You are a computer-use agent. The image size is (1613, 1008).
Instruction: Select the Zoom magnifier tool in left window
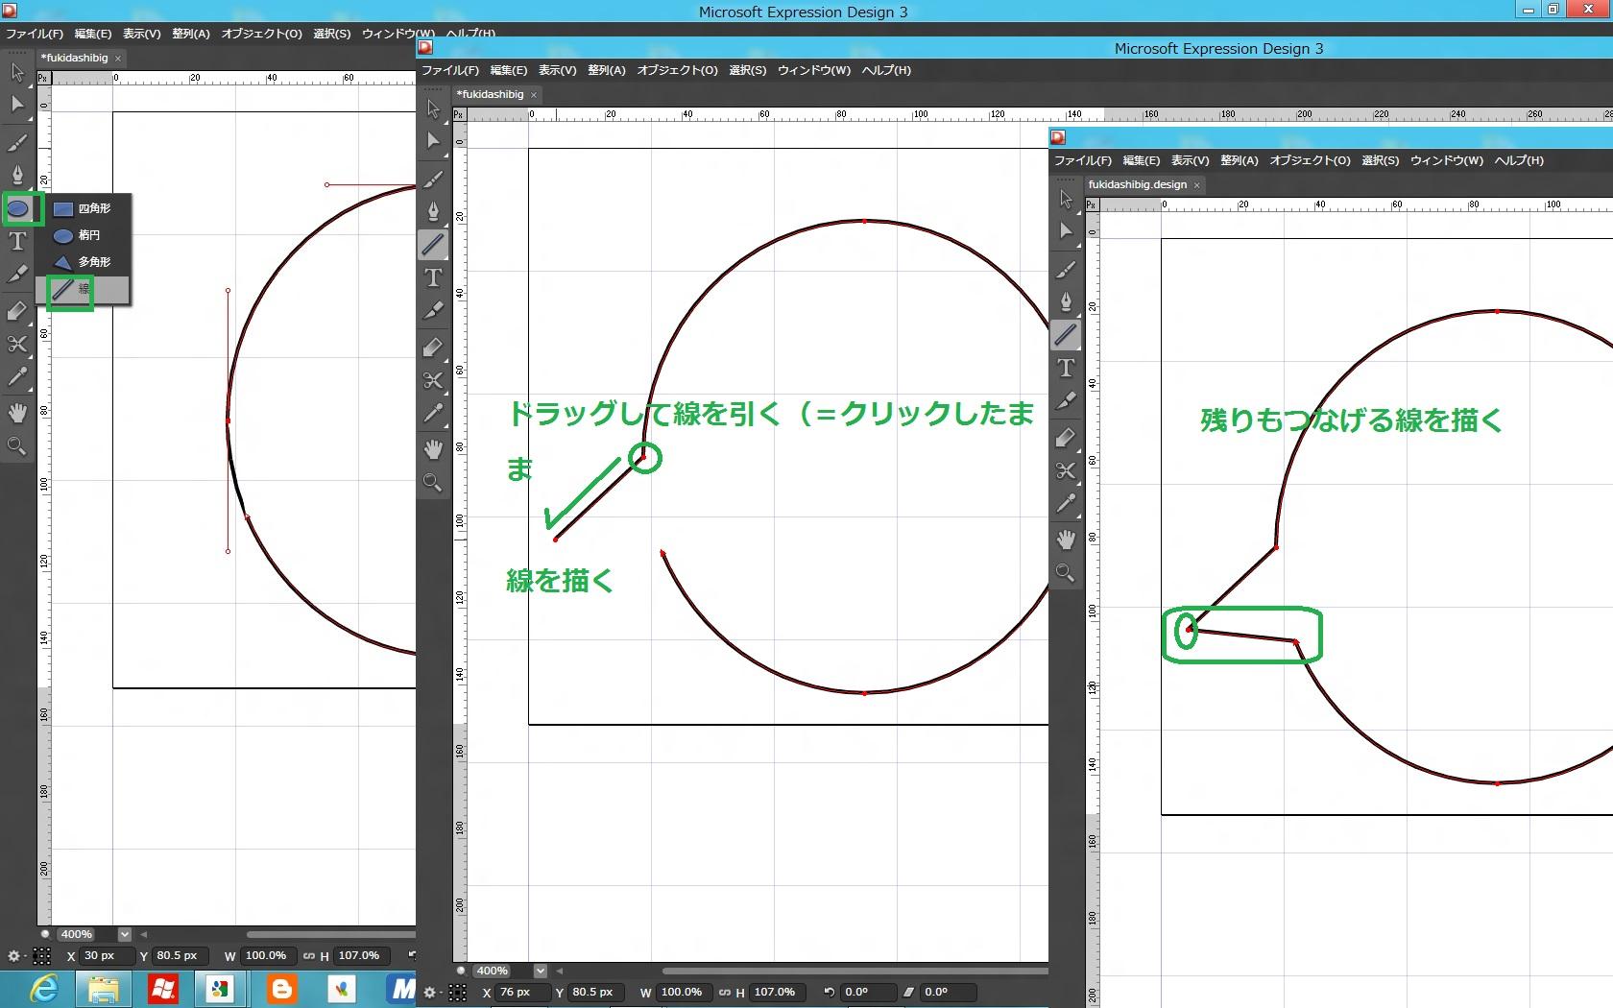tap(17, 446)
